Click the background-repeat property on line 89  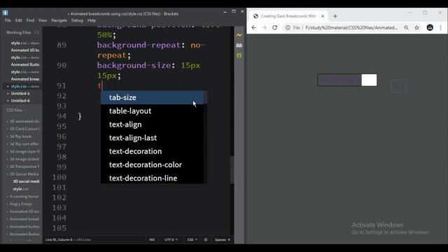(x=139, y=45)
